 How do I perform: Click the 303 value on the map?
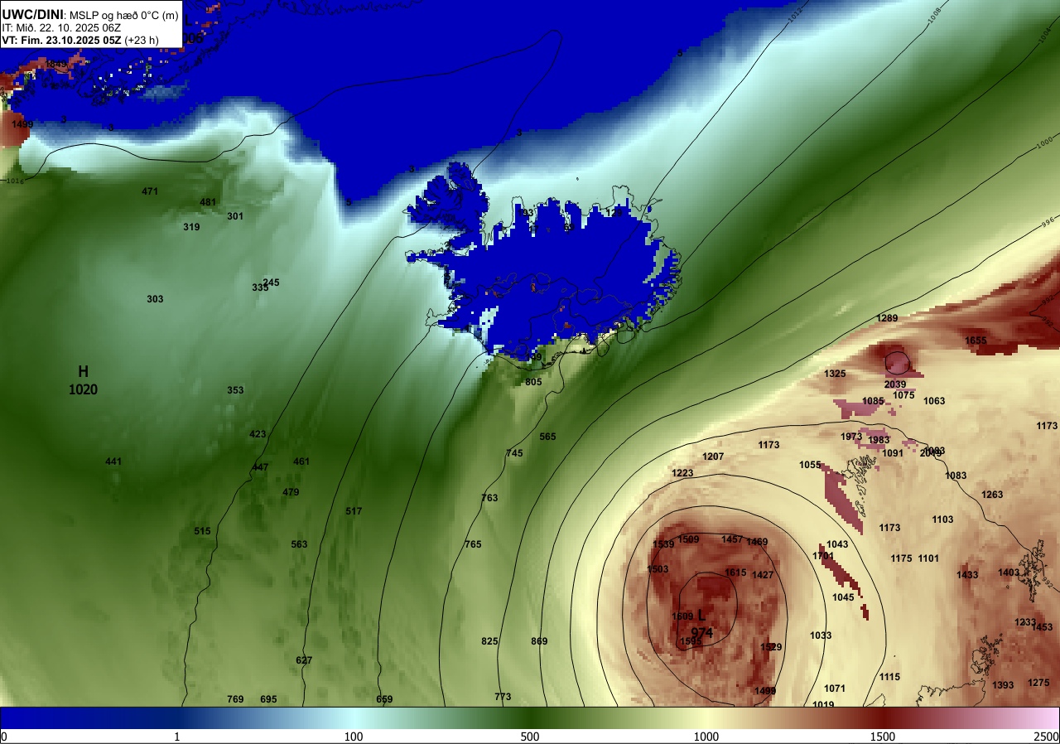click(x=155, y=299)
